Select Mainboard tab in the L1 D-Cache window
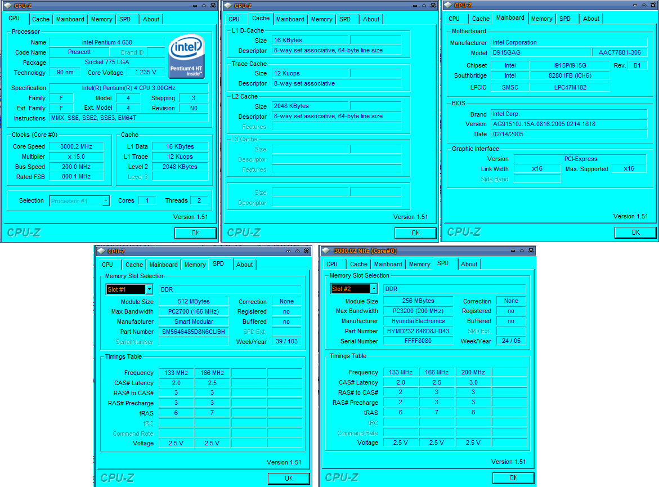This screenshot has height=487, width=659. click(290, 19)
